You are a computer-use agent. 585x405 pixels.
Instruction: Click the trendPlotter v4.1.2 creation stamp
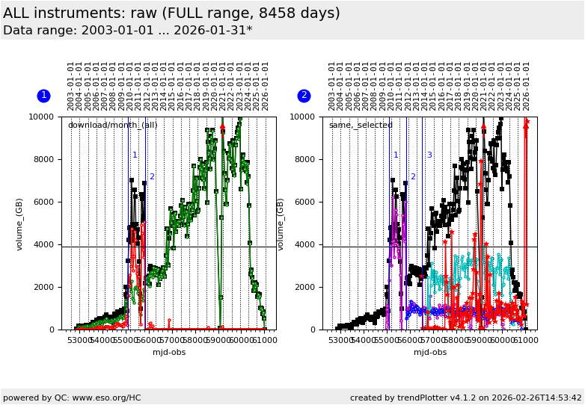[465, 398]
